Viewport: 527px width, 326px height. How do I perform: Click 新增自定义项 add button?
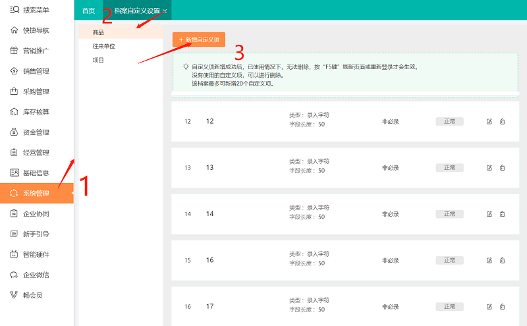tap(199, 40)
